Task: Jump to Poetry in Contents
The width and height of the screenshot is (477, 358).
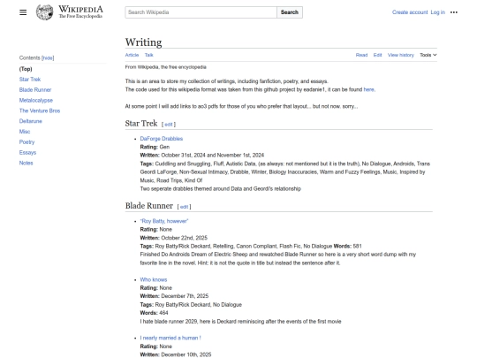Action: [x=26, y=141]
